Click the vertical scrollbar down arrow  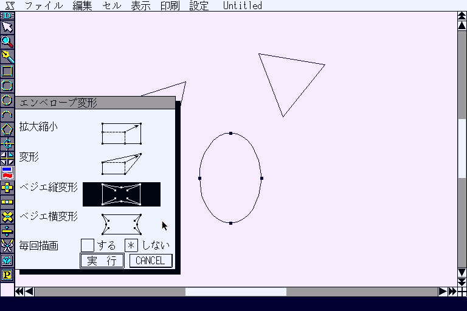pos(462,272)
